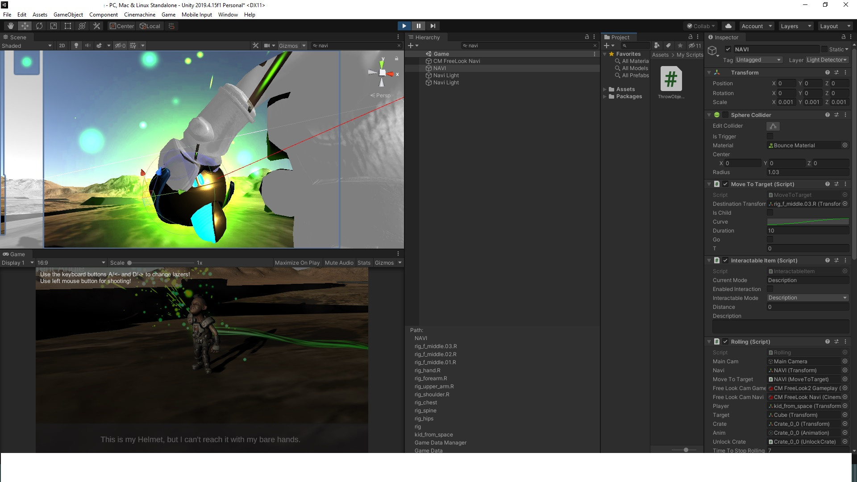Click the Play button
Viewport: 857px width, 482px height.
click(x=404, y=26)
